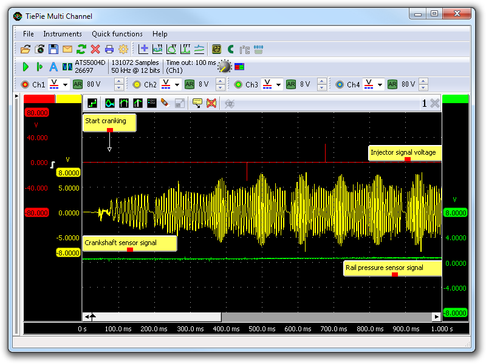Toggle Ch4 auto range AR button

(x=392, y=84)
